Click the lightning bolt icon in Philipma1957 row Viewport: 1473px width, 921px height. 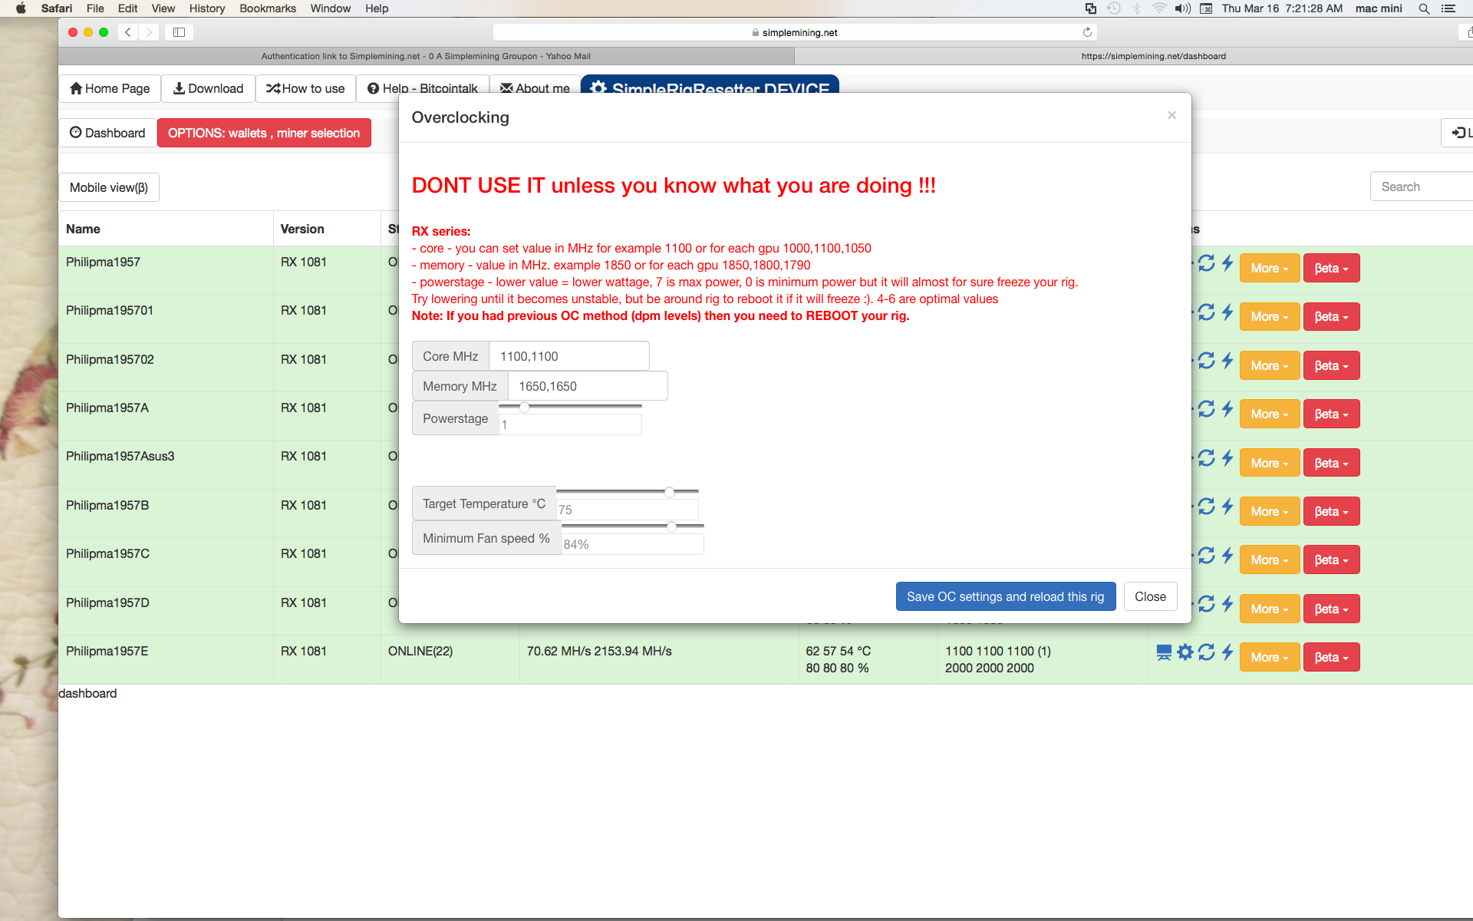coord(1227,263)
